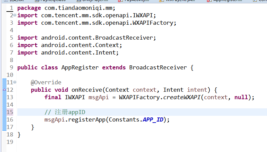Click the registerApp method call on line 16

coord(87,120)
